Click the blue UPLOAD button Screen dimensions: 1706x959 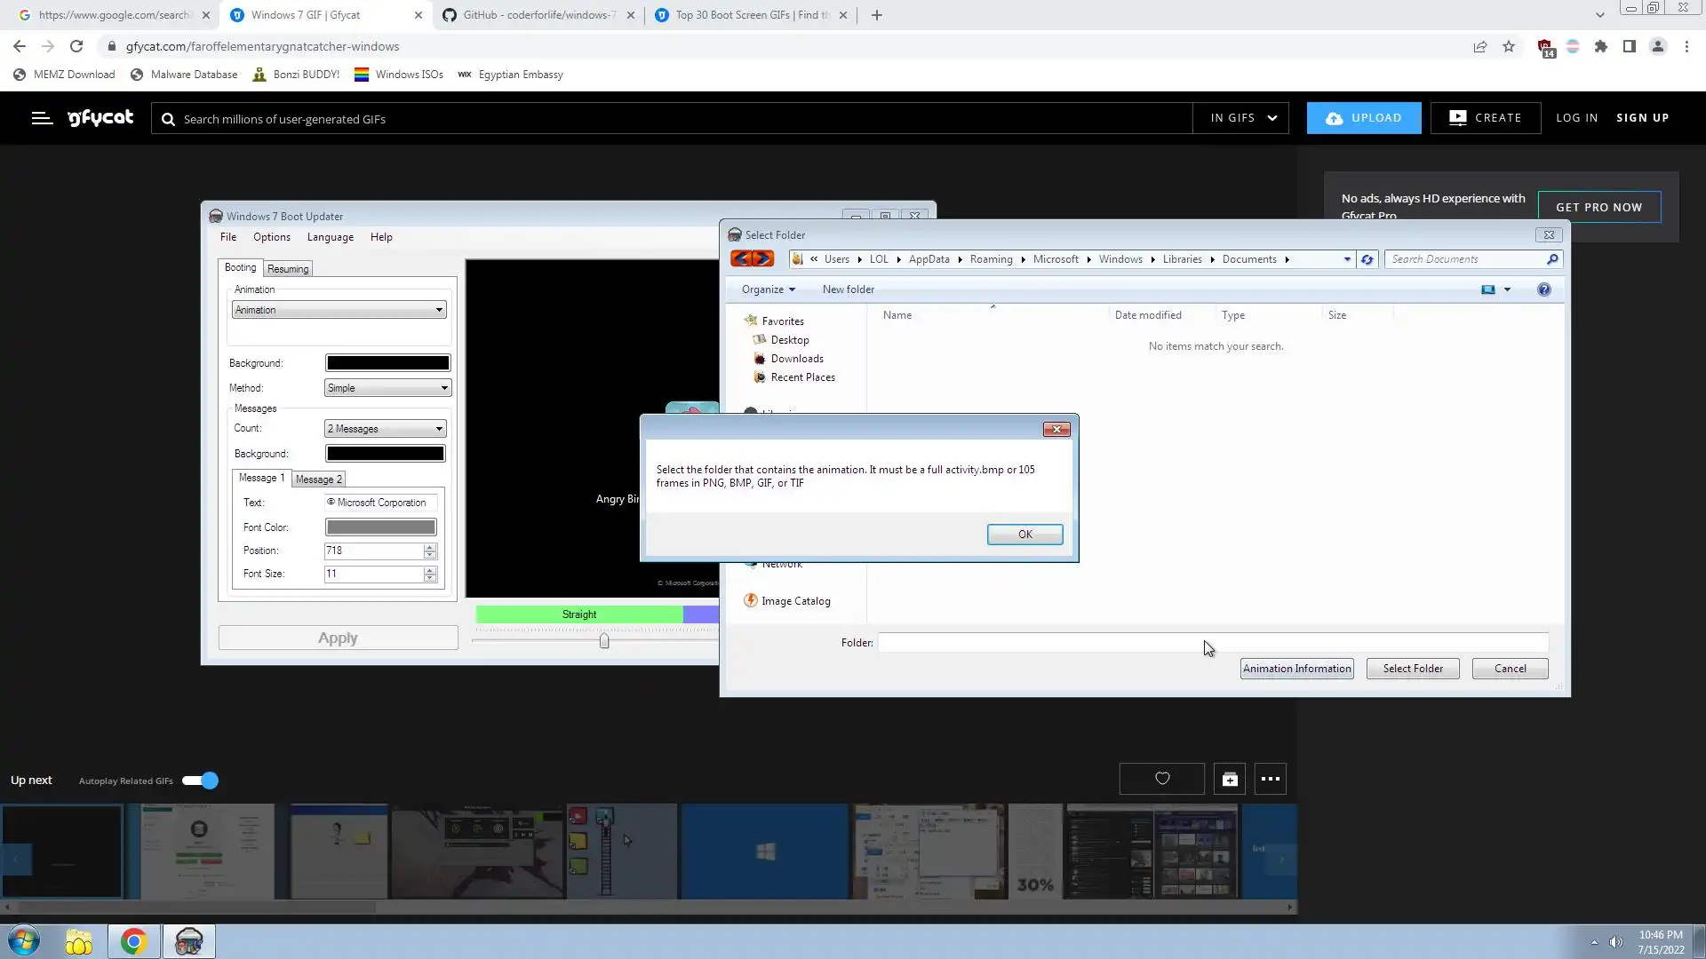pos(1363,118)
